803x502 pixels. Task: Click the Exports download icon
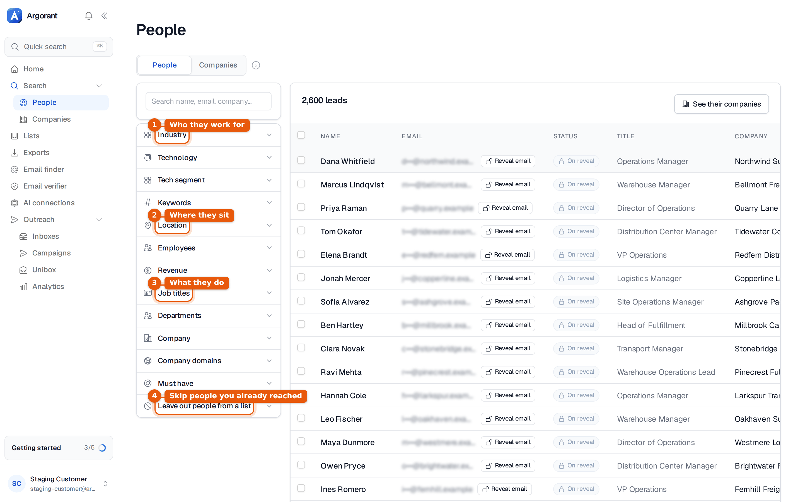coord(14,153)
